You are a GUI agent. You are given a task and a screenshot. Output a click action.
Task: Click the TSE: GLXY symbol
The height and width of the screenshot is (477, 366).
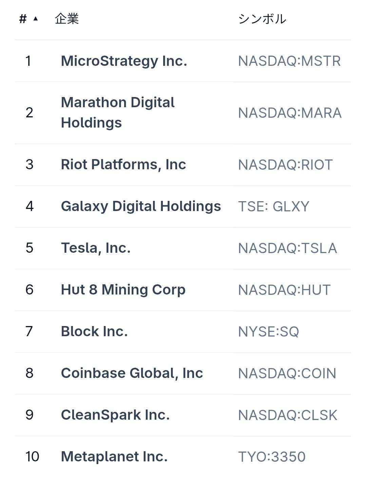273,207
